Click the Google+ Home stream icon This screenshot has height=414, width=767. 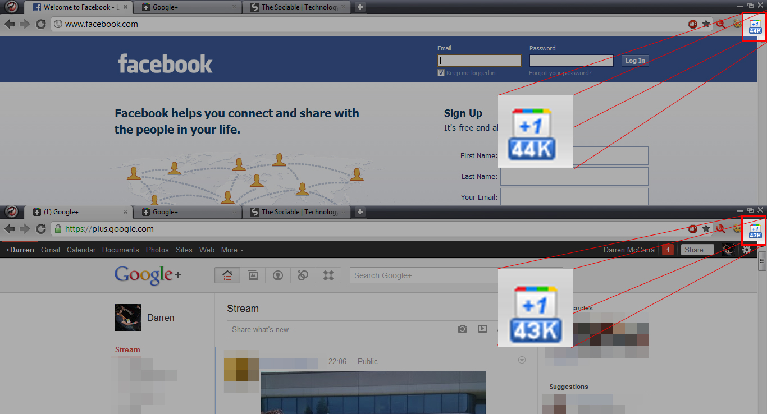[x=227, y=275]
